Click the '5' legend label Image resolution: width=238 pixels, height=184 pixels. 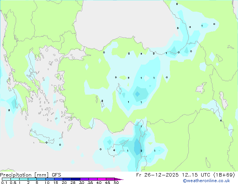pos(37,182)
